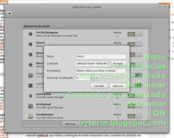
Task: Click the Dolphin application icon
Action: [x=31, y=75]
